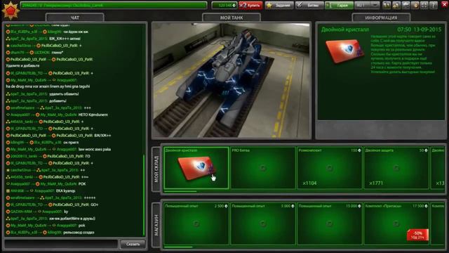Select the shop item priced 5 000

[x=263, y=223]
